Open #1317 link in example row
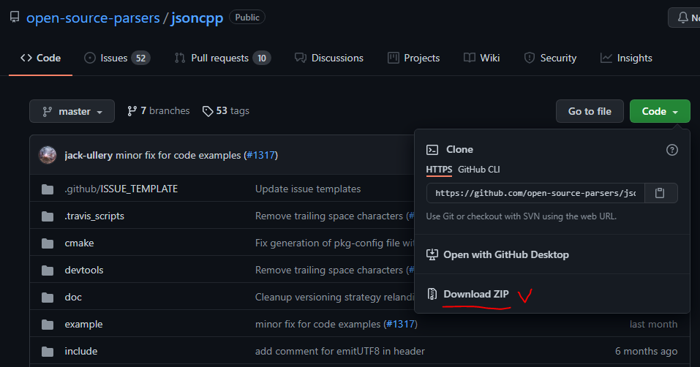The height and width of the screenshot is (367, 700). pyautogui.click(x=400, y=324)
